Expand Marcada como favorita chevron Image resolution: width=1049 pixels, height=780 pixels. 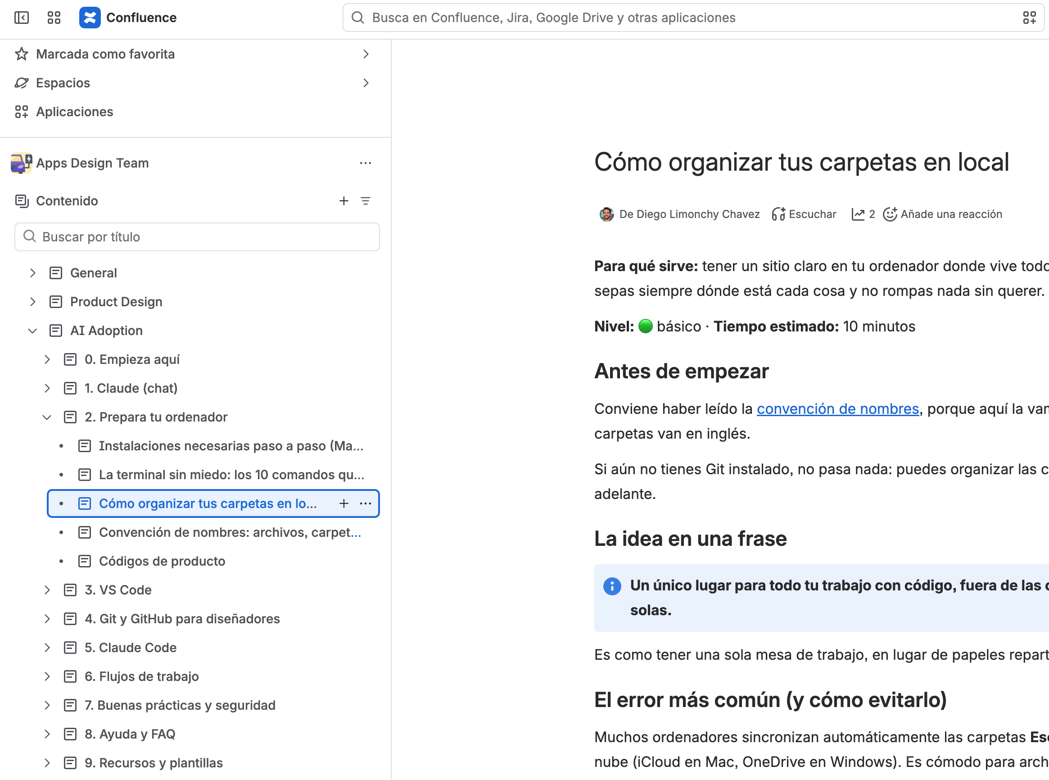click(x=366, y=54)
